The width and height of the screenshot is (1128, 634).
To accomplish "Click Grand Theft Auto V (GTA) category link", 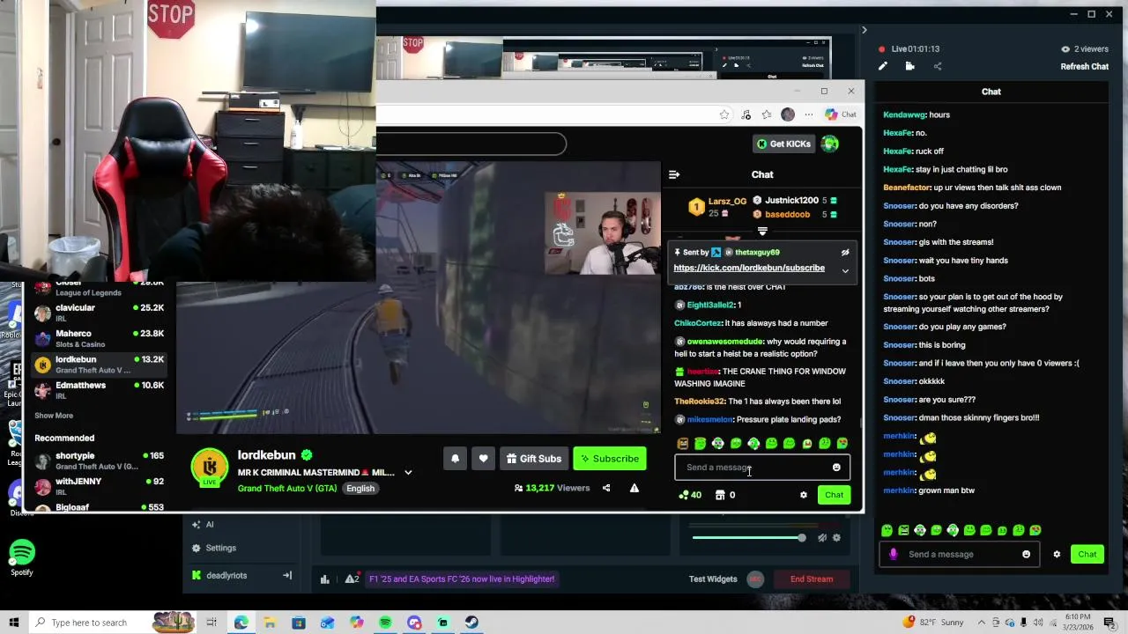I will pyautogui.click(x=287, y=489).
